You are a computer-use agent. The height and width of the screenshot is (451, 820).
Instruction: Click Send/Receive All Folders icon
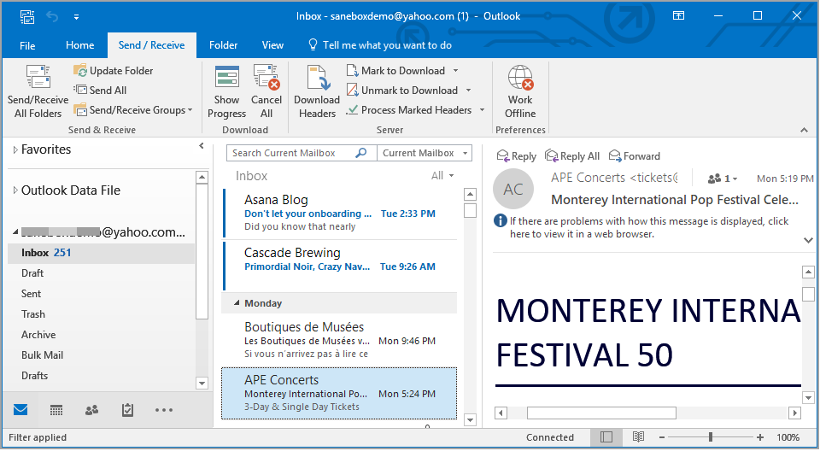tap(38, 79)
